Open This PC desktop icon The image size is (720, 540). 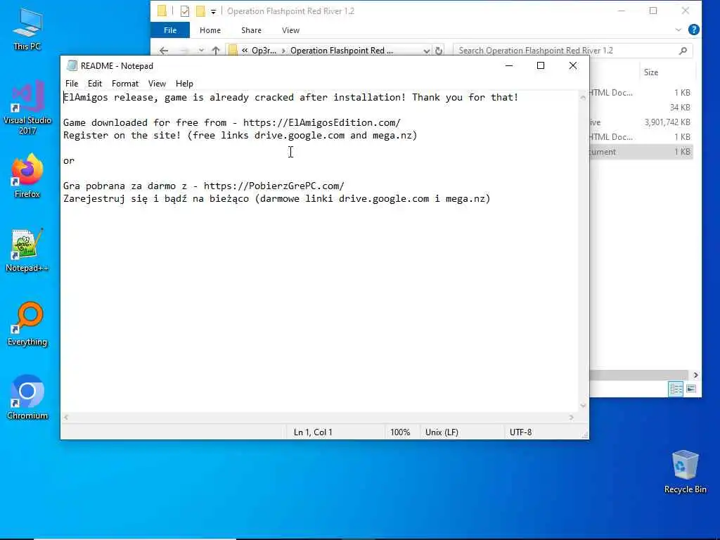[x=27, y=28]
